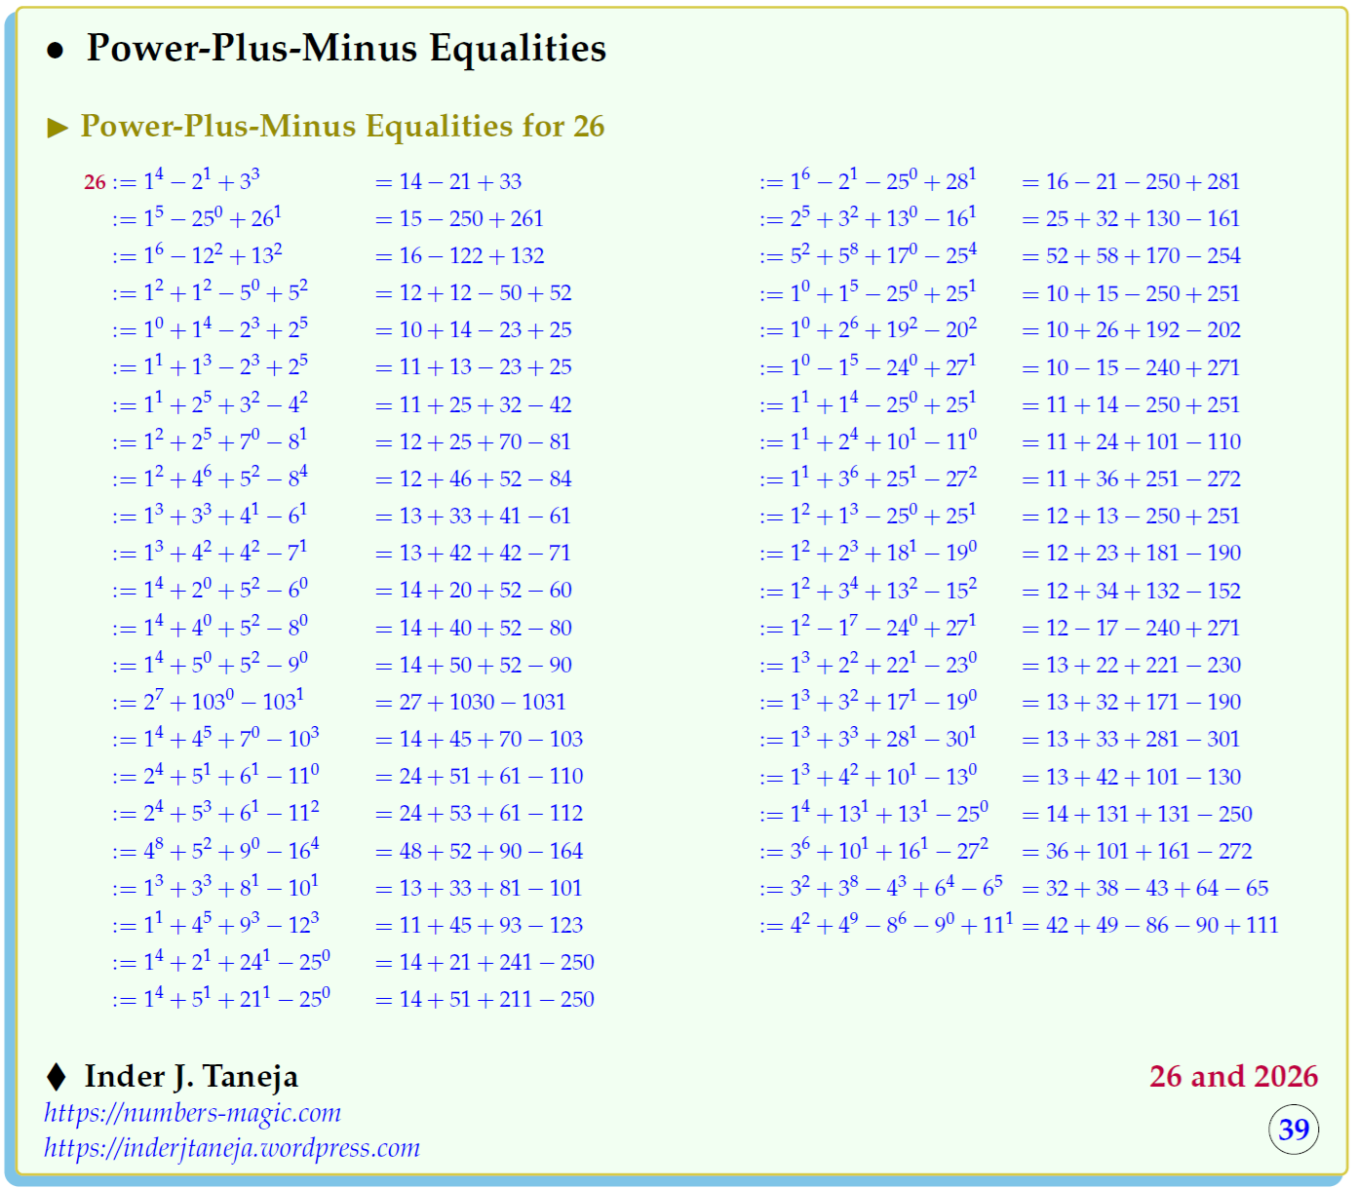Click the result '= 16 – 21 – 250 + 281'
This screenshot has height=1188, width=1357.
pos(1131,182)
